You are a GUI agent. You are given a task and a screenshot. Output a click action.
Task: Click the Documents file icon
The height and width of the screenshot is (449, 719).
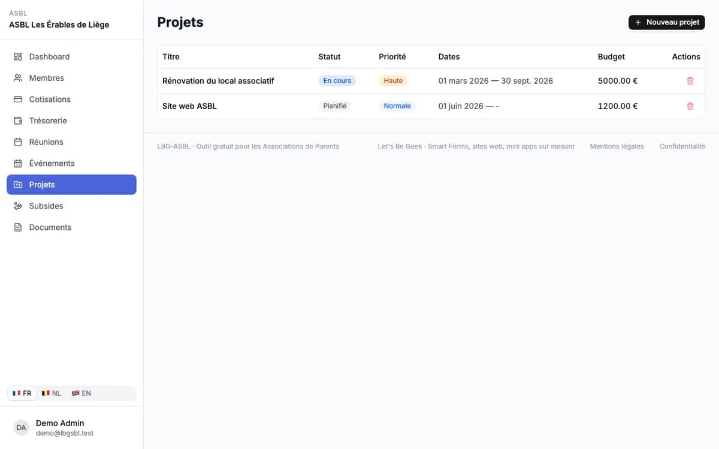point(18,227)
